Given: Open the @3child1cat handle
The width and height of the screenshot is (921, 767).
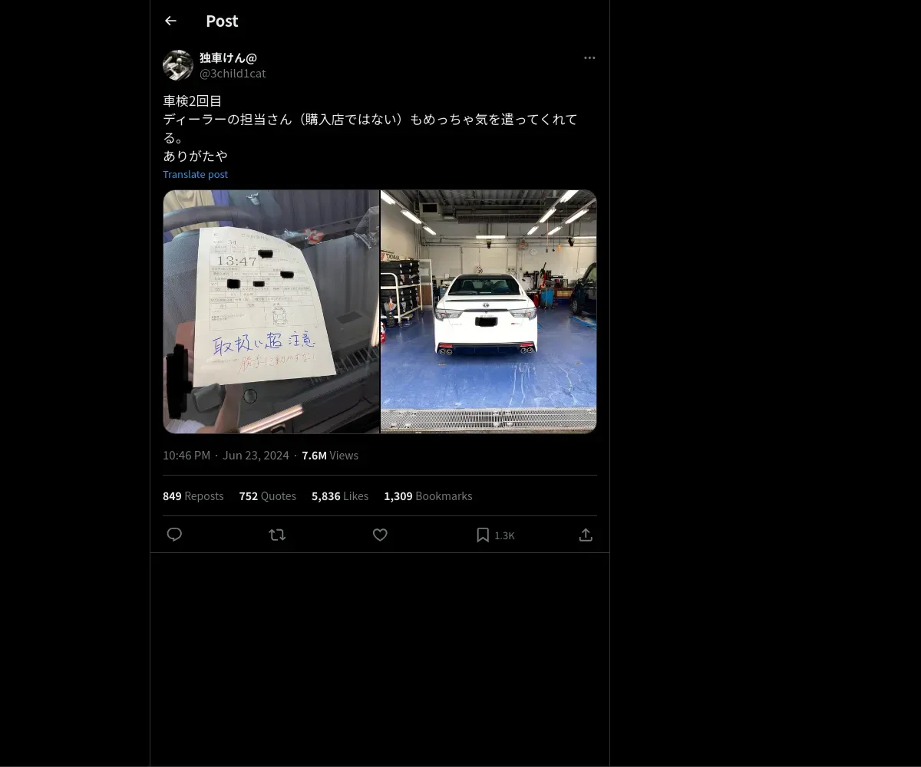Looking at the screenshot, I should tap(233, 74).
